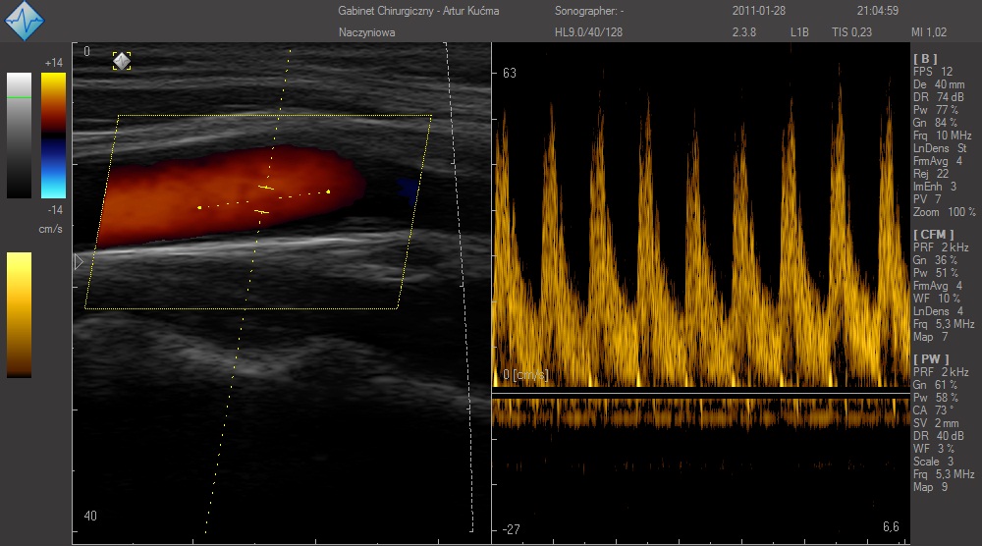Click the 'SV 2 mm' sample volume
This screenshot has height=546, width=982.
(936, 423)
